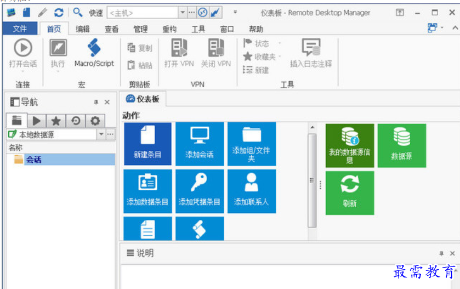Click the actions panel vertical scrollbar thumb
460x289 pixels.
(312, 180)
